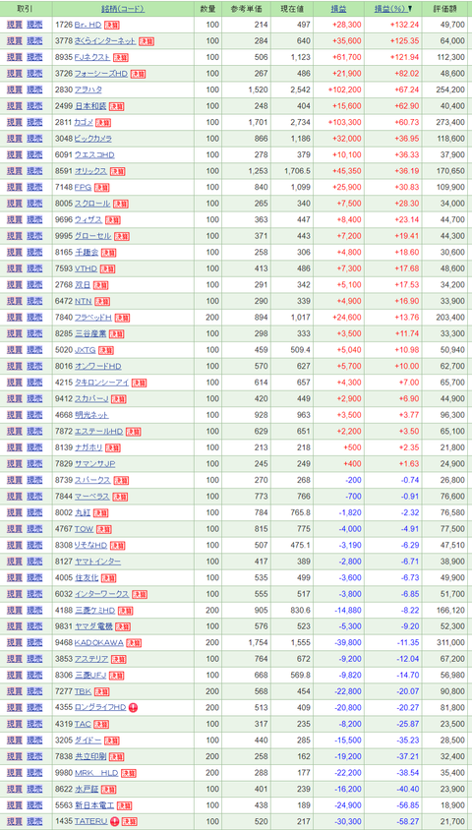Open the 決算 badge beside タキロンシーアイ
Viewport: 472px width, 830px height.
pos(140,384)
